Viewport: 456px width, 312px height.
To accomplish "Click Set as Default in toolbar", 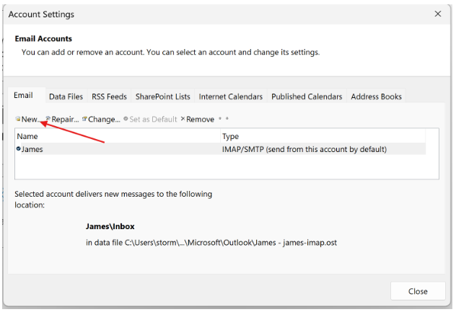I will pos(150,119).
